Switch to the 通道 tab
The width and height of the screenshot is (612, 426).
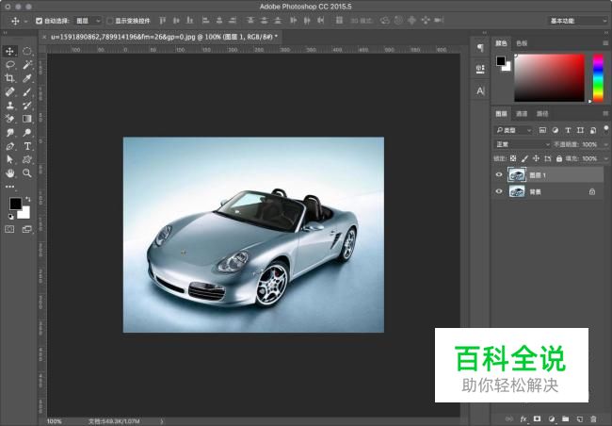tap(522, 113)
